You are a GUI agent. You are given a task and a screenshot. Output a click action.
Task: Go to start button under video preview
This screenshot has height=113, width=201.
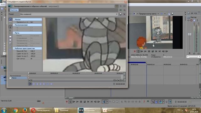(156, 51)
